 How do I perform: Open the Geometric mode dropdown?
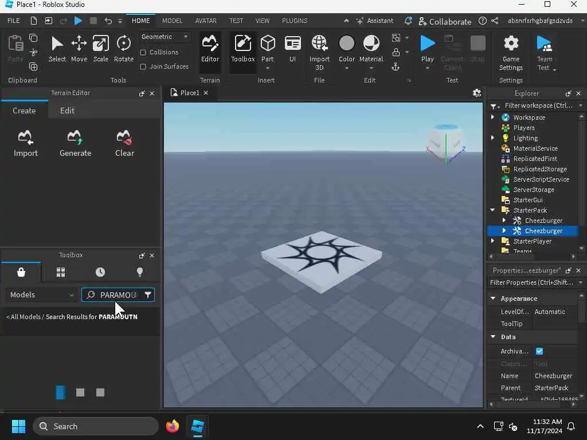click(165, 37)
